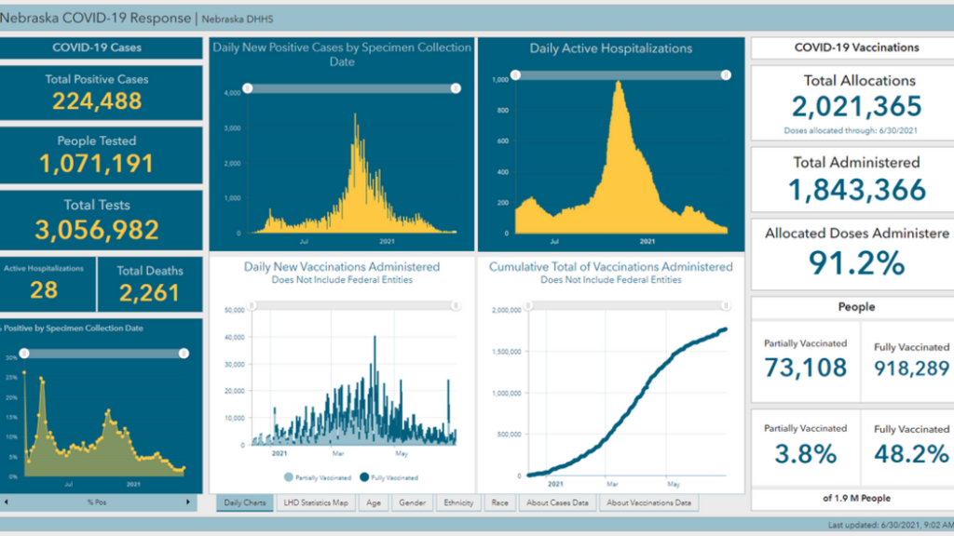Image resolution: width=954 pixels, height=536 pixels.
Task: Open the About Cases Data tab
Action: point(557,502)
